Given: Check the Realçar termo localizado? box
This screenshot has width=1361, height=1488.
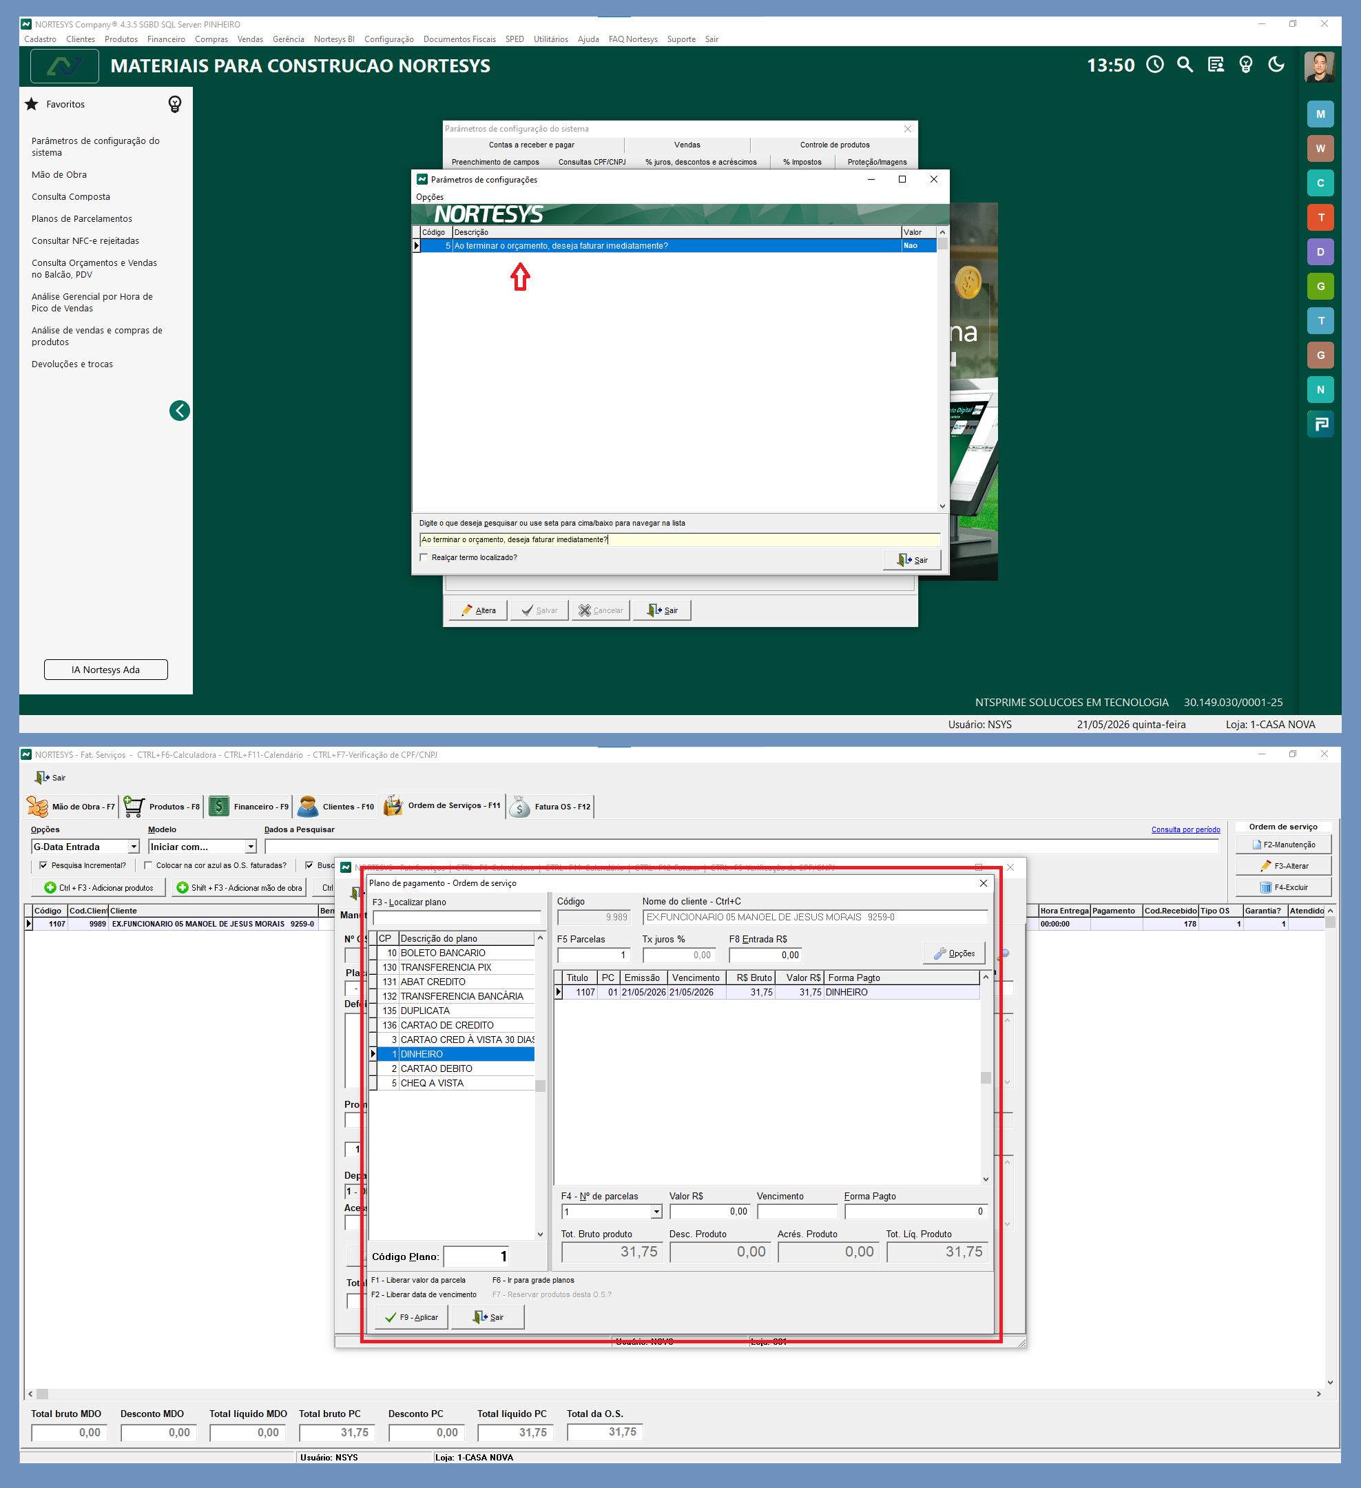Looking at the screenshot, I should click(x=424, y=558).
